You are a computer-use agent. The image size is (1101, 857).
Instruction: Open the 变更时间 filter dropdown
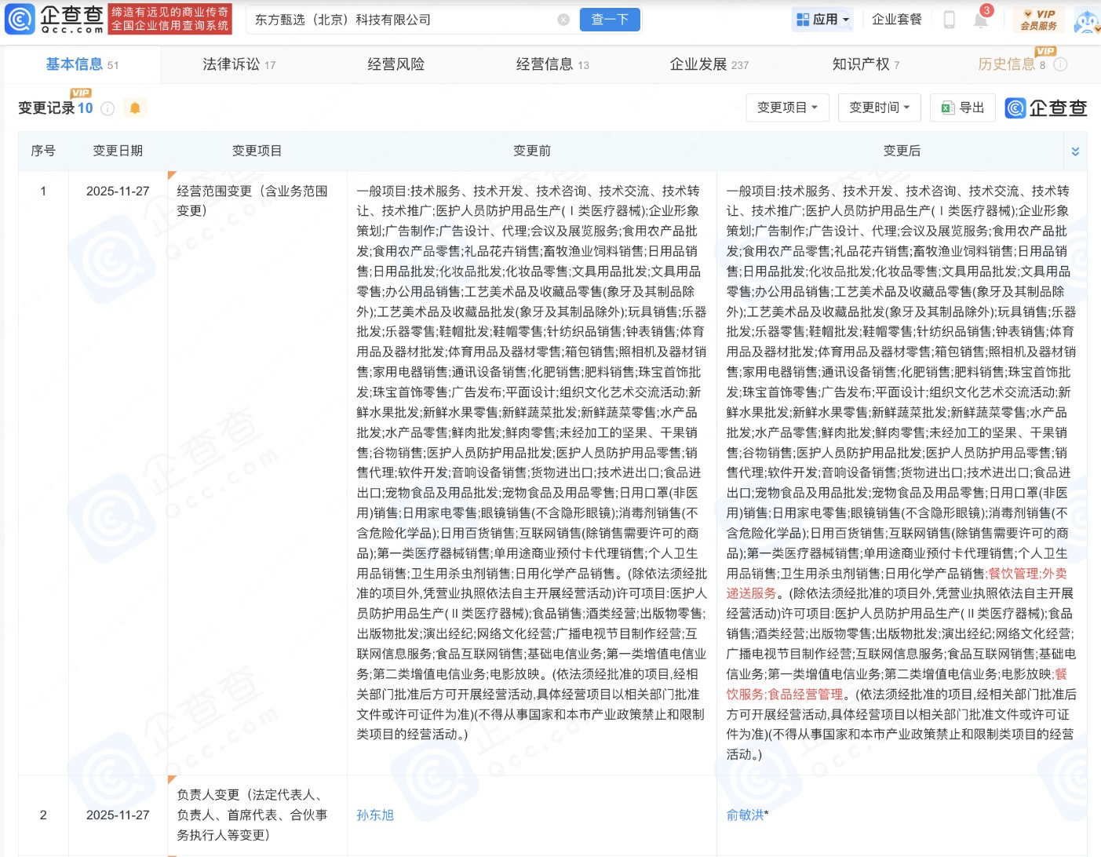880,108
